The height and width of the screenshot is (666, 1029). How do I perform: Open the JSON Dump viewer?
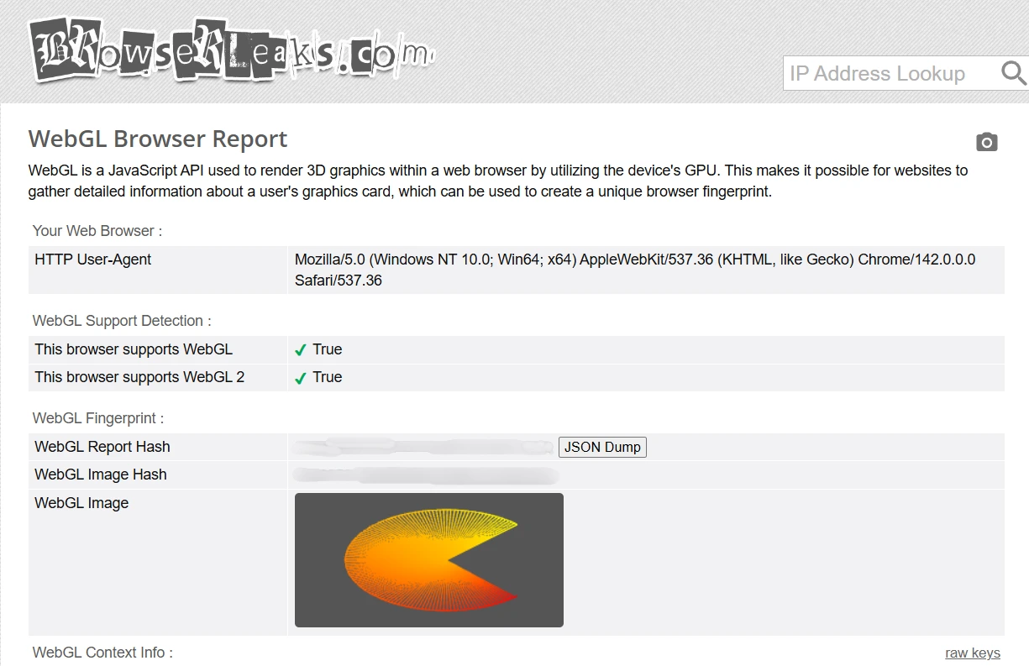pyautogui.click(x=601, y=447)
